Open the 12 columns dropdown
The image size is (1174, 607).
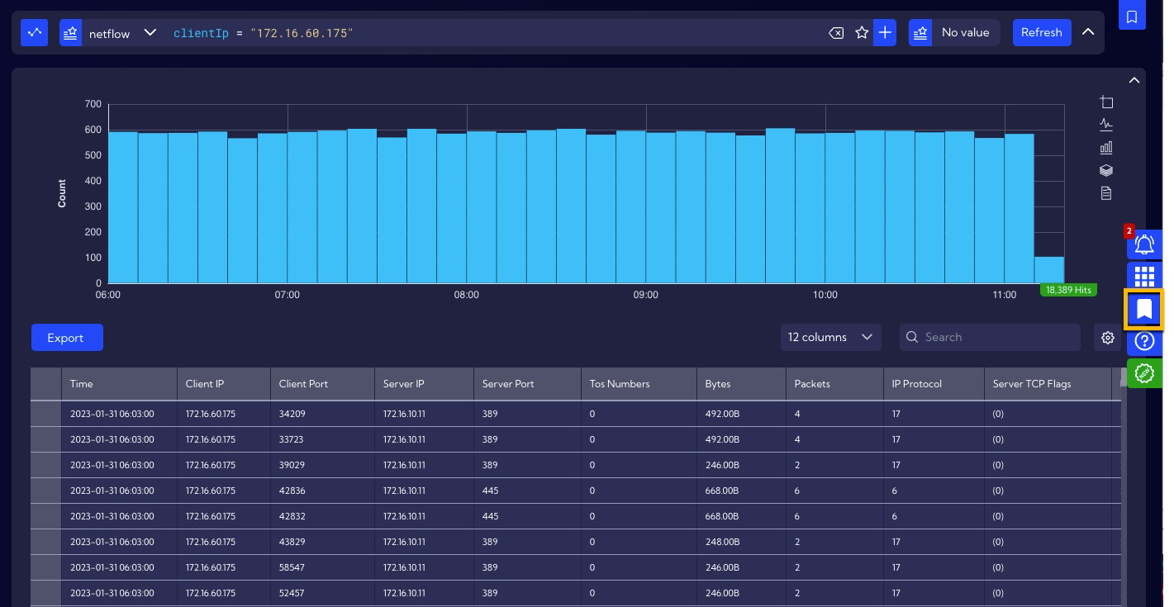click(x=830, y=337)
